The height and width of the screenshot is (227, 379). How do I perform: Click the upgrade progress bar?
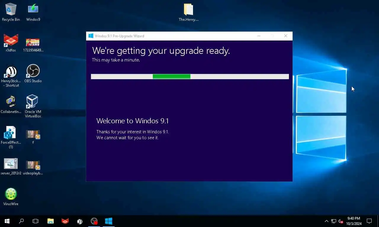pos(190,77)
